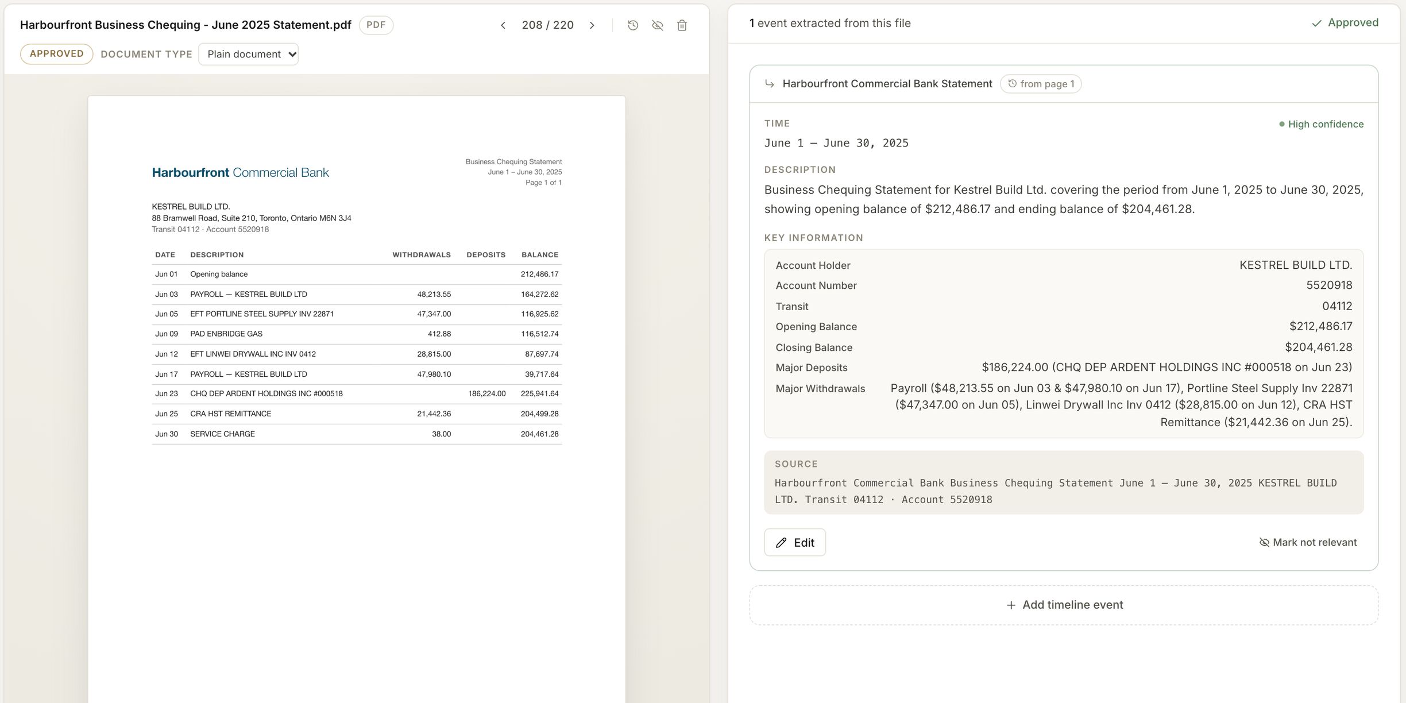The height and width of the screenshot is (703, 1406).
Task: Select the event title Harbourfront Commercial Bank Statement
Action: click(x=887, y=84)
